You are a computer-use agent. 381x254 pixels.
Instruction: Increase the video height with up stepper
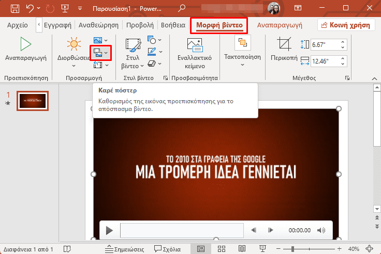(x=343, y=42)
